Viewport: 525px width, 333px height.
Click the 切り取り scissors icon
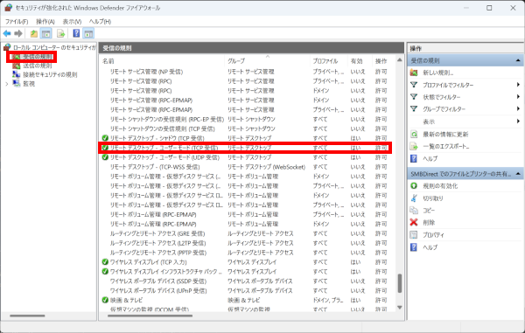pyautogui.click(x=414, y=198)
